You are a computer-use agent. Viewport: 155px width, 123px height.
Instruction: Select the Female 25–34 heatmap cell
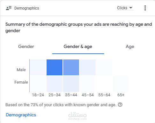[x=55, y=84]
